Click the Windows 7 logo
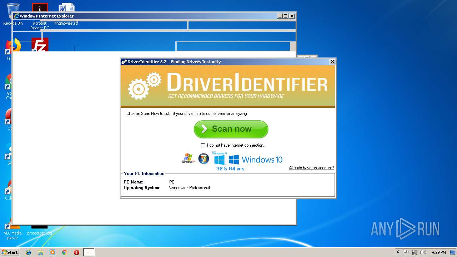457x257 pixels. [204, 158]
